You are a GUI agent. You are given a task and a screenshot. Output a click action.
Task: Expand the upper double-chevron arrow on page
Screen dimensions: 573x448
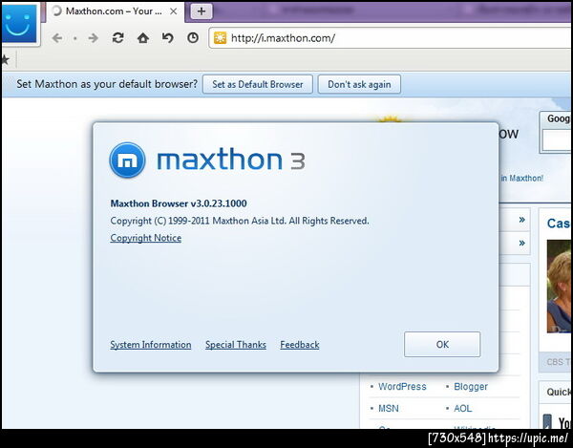521,220
